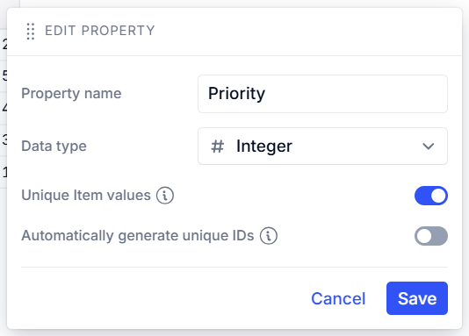
Task: Click the dialog header bar area
Action: point(234,32)
